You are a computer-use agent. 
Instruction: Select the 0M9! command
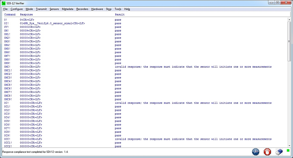click(7, 63)
